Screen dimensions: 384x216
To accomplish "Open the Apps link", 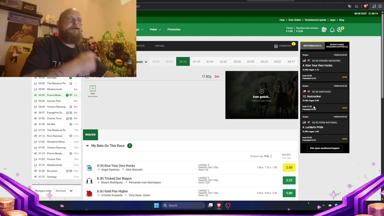I will coord(333,20).
